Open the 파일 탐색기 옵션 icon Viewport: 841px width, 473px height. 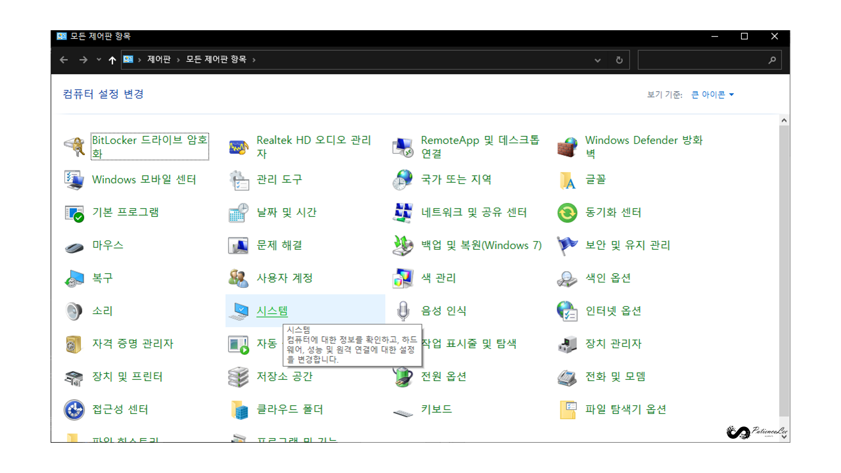coord(567,410)
